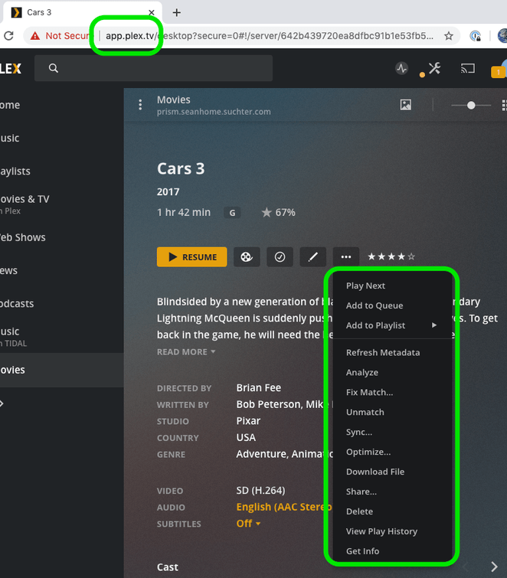Close the Cars 3 browser tab

[151, 12]
